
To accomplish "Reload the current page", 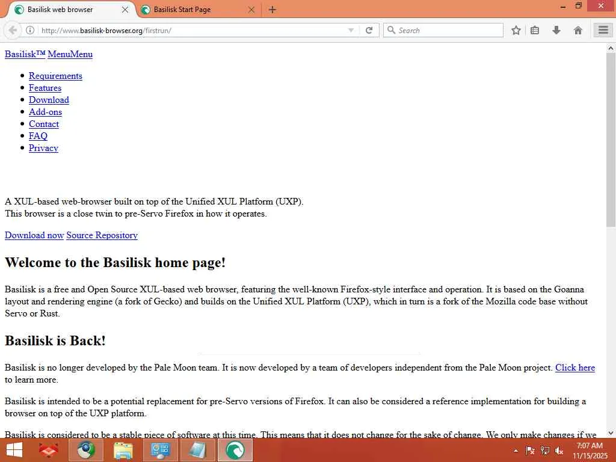I will [369, 30].
